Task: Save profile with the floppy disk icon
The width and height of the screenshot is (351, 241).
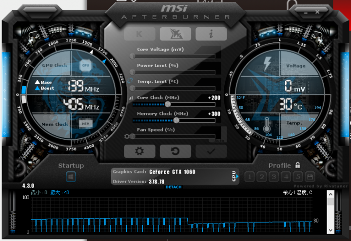Action: [x=310, y=177]
